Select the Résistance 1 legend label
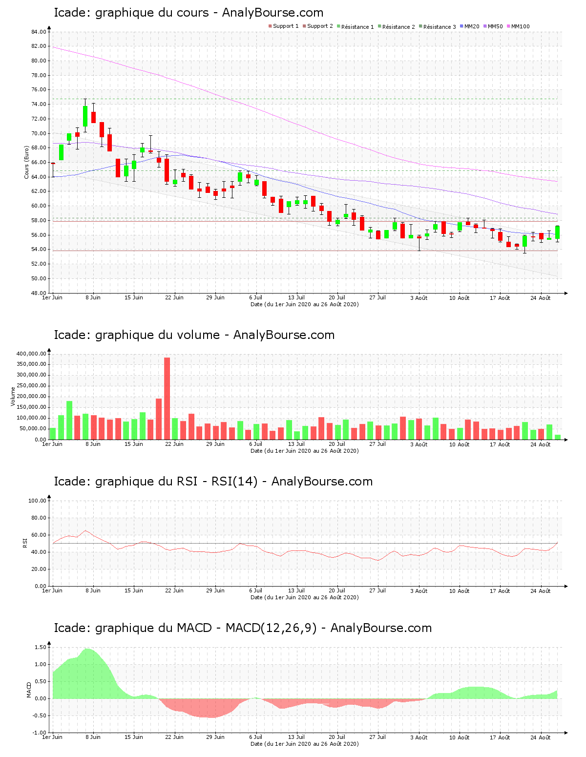 click(x=357, y=27)
